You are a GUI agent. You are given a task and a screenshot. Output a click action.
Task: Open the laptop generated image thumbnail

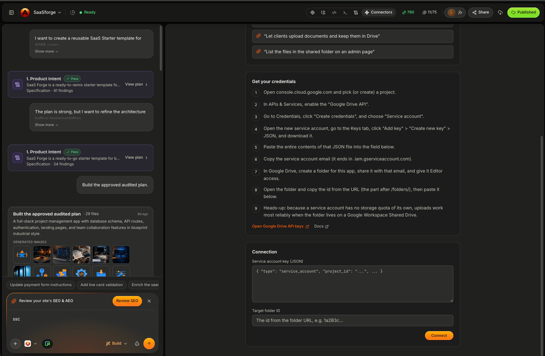pyautogui.click(x=62, y=254)
